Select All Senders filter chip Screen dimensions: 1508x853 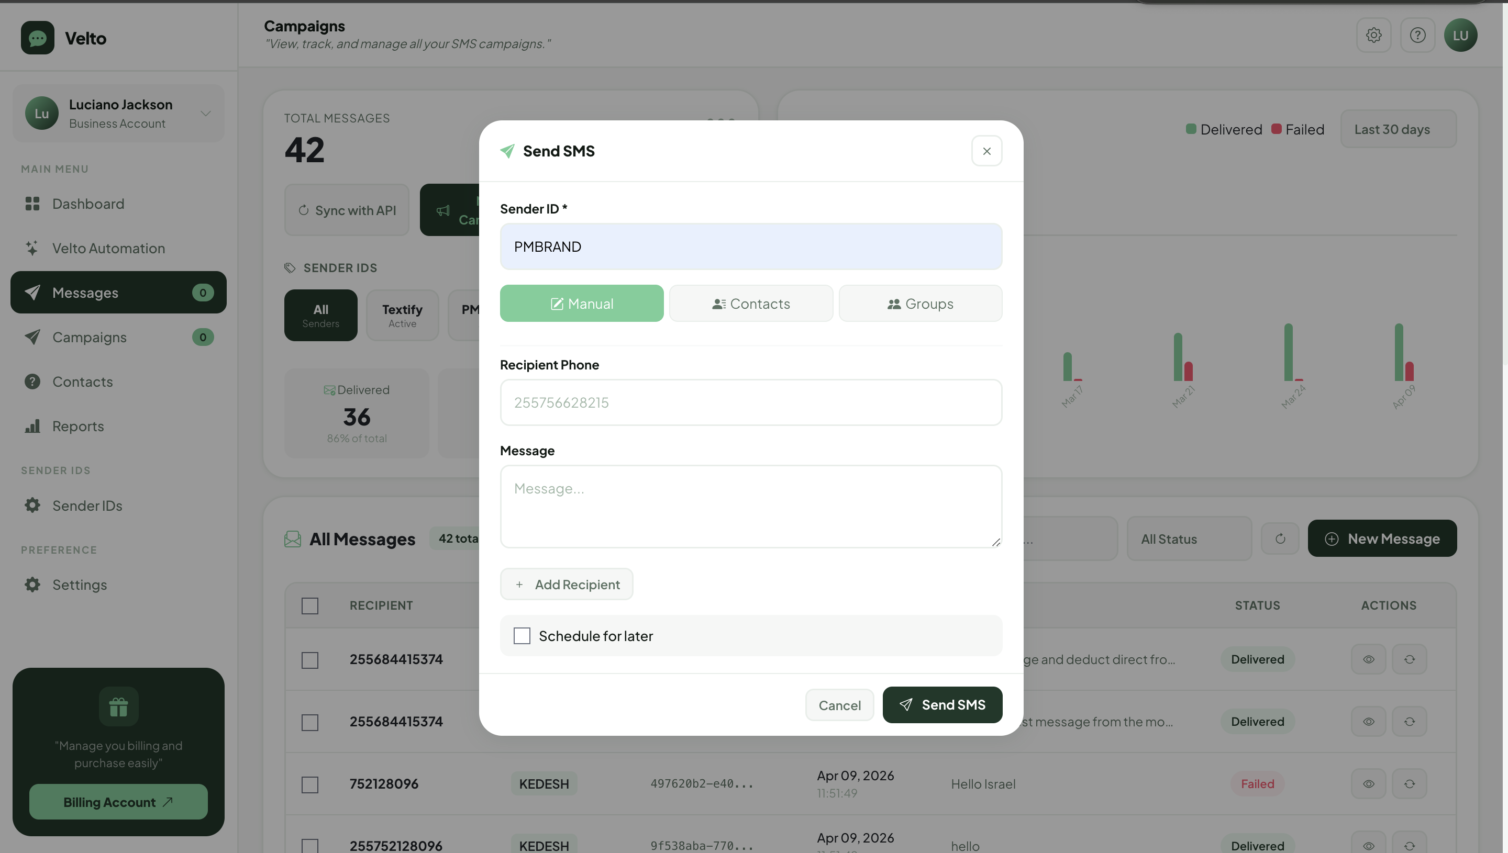click(x=320, y=315)
